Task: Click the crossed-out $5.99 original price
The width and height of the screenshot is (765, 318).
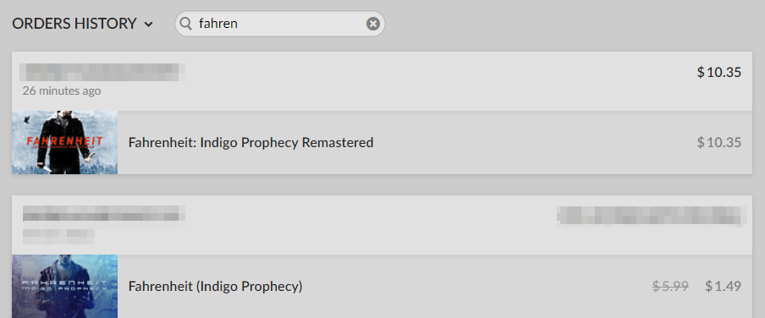Action: point(670,287)
